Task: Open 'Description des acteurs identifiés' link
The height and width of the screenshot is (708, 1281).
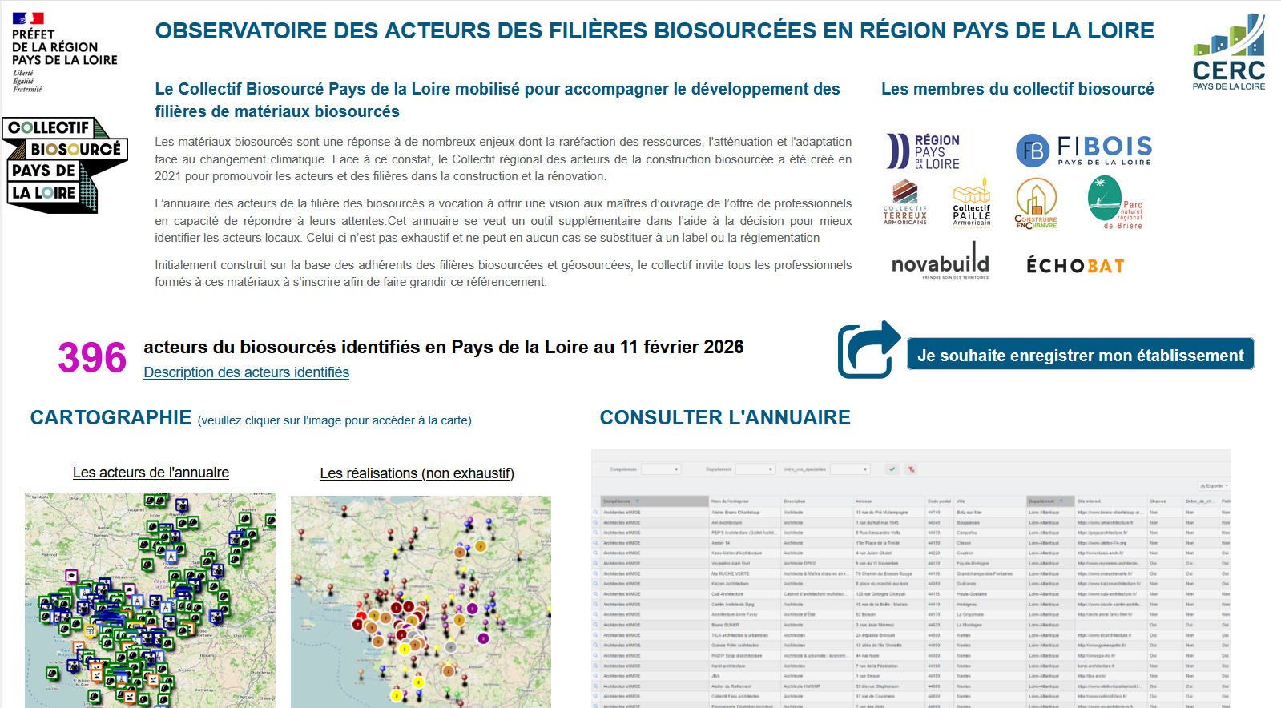Action: (246, 372)
